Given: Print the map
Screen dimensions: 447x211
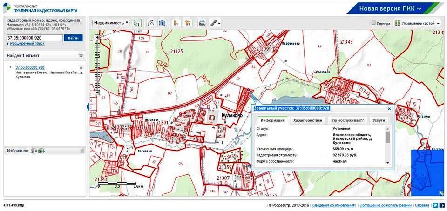Looking at the screenshot, I should click(x=202, y=23).
